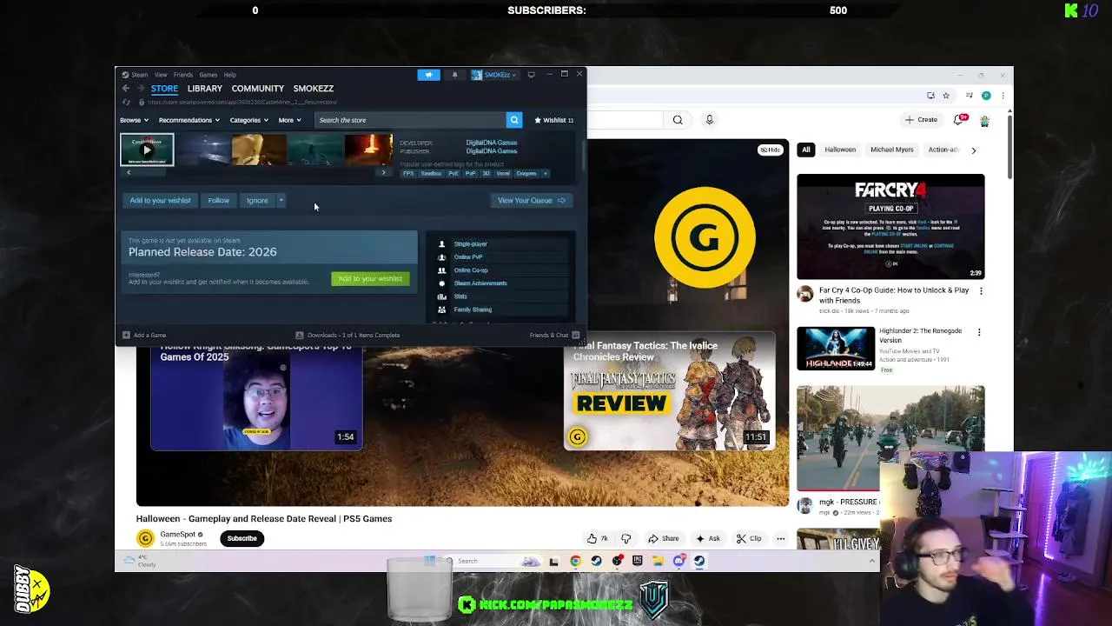Select the lava screenshot thumbnail in Steam
This screenshot has height=626, width=1112.
coord(368,150)
